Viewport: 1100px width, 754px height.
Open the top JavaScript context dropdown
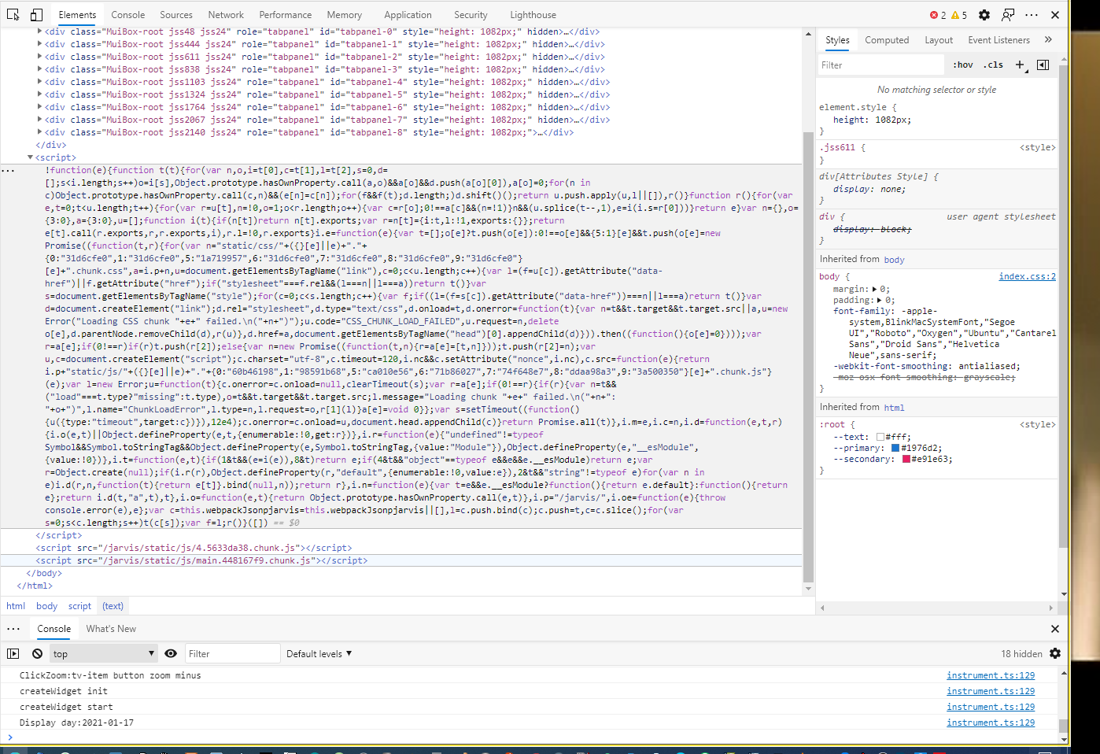(105, 654)
